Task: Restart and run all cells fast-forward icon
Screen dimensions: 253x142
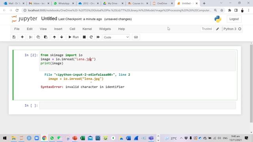Action: 98,37
